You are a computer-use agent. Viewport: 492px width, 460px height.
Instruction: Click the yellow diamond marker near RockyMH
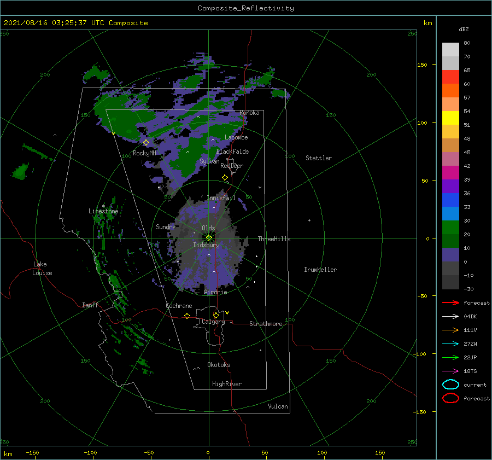(146, 143)
